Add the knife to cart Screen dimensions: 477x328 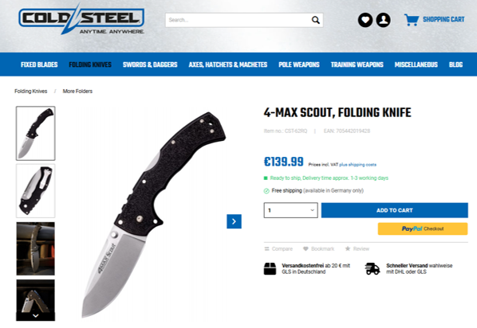click(x=394, y=210)
